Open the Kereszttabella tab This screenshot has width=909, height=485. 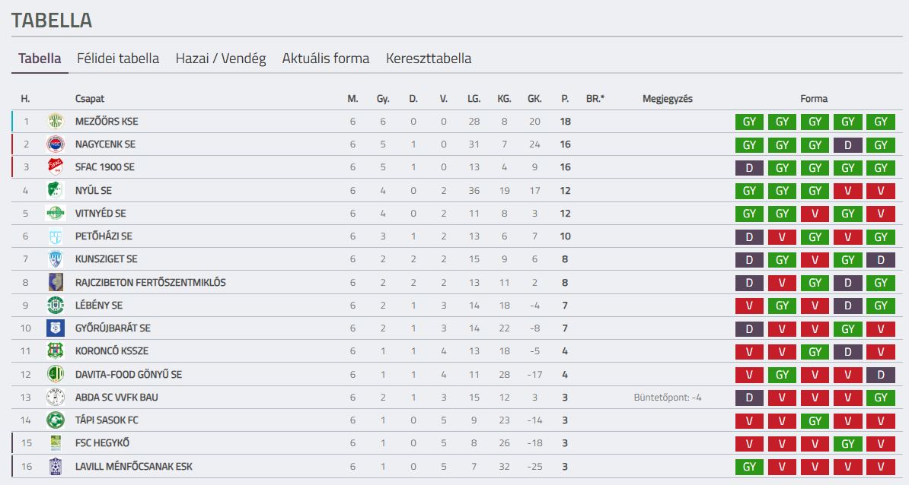[x=429, y=59]
